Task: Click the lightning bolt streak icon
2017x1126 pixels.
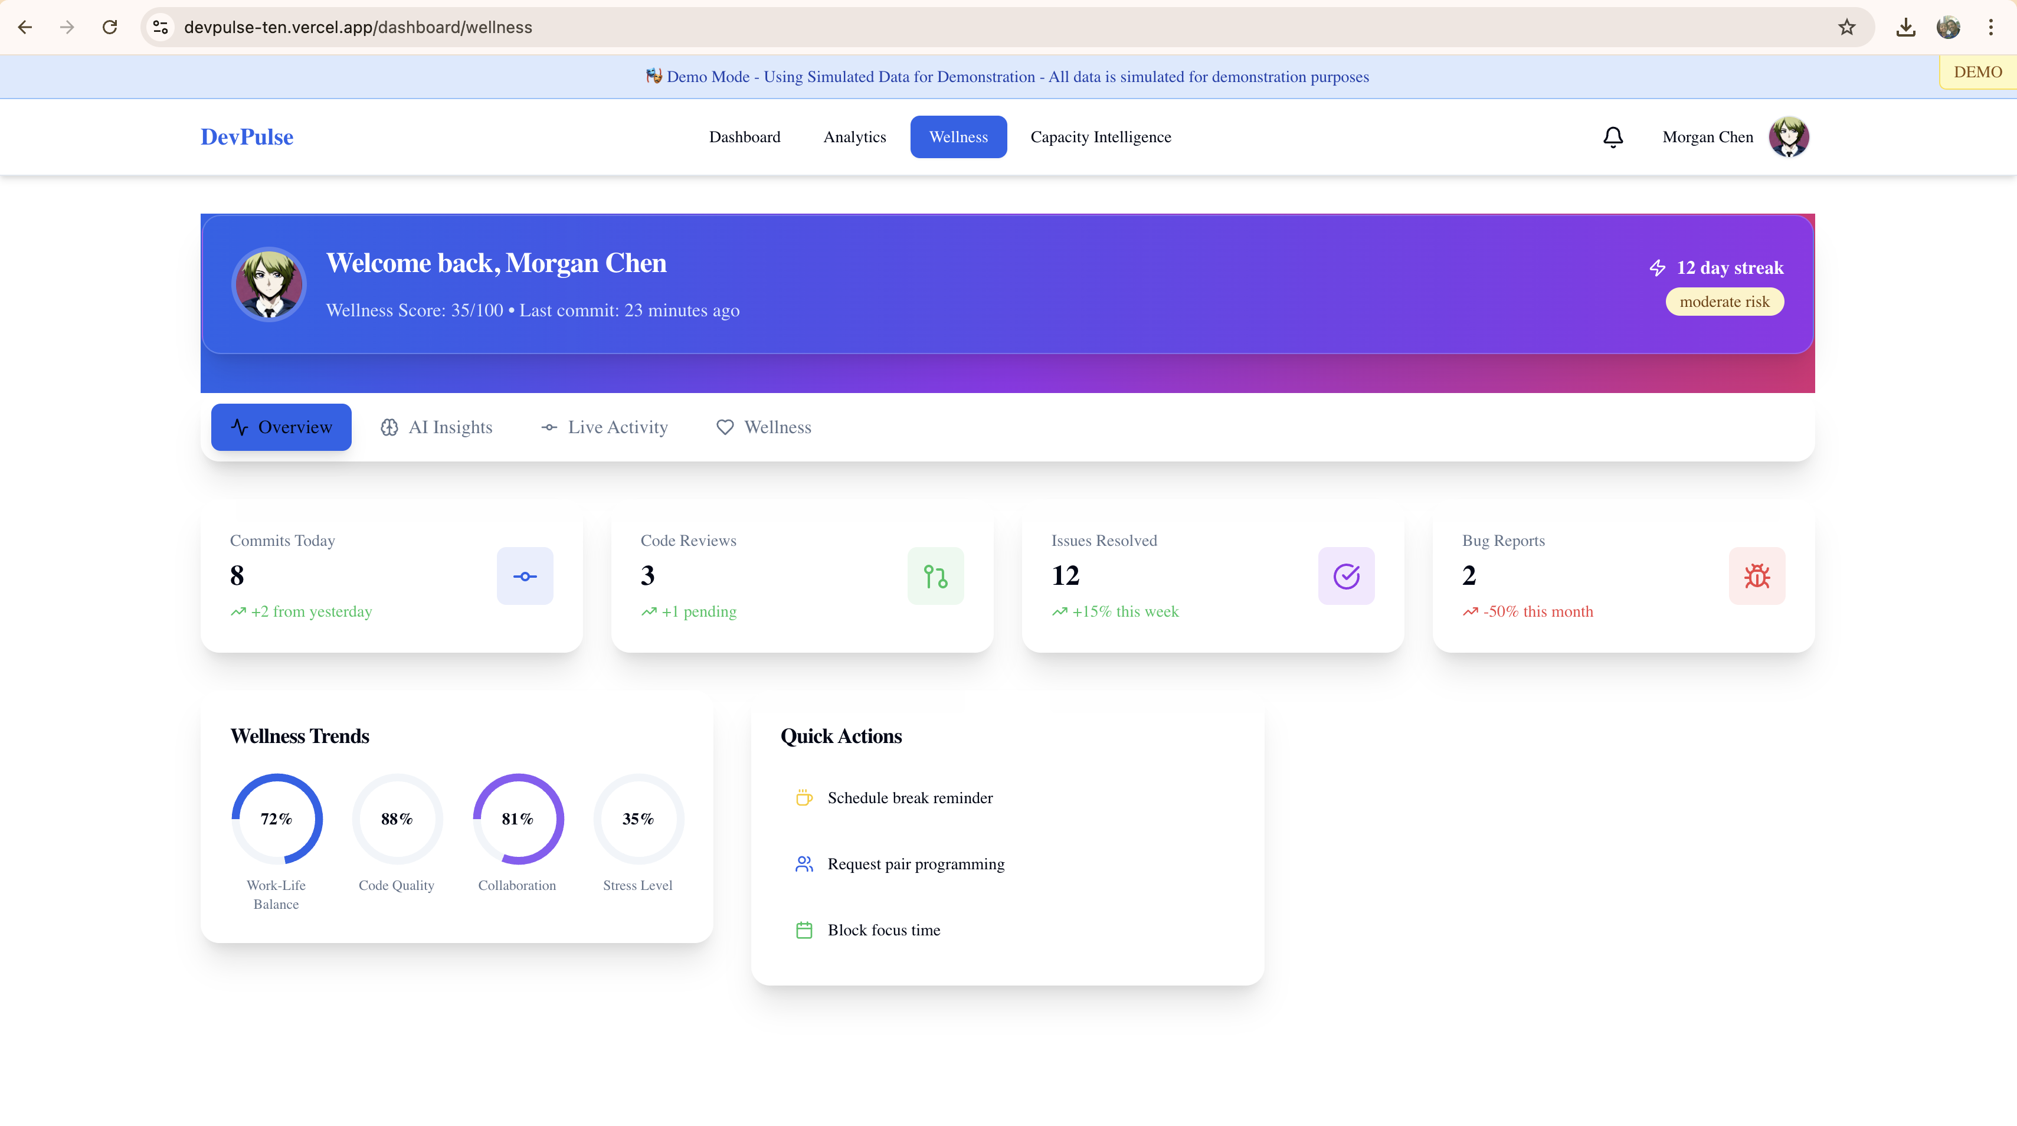Action: (1657, 268)
